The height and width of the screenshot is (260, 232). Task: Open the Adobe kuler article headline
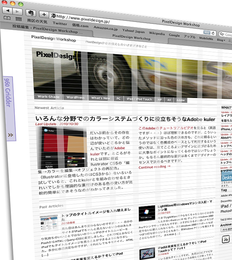(125, 119)
